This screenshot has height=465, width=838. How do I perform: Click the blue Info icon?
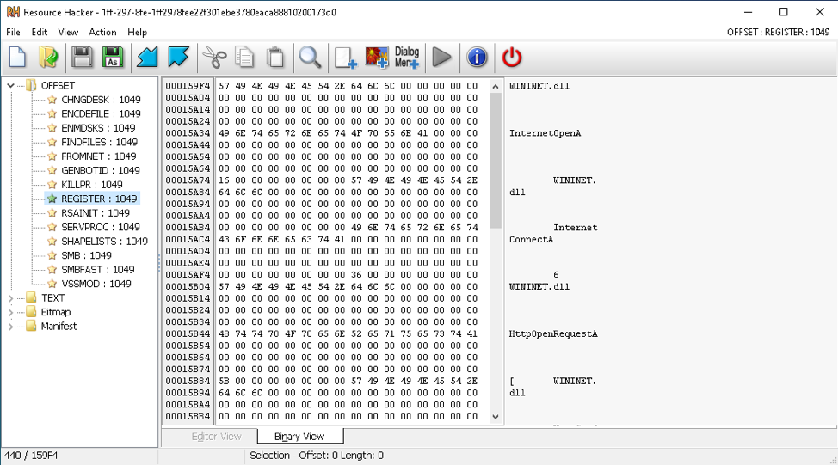[x=477, y=58]
